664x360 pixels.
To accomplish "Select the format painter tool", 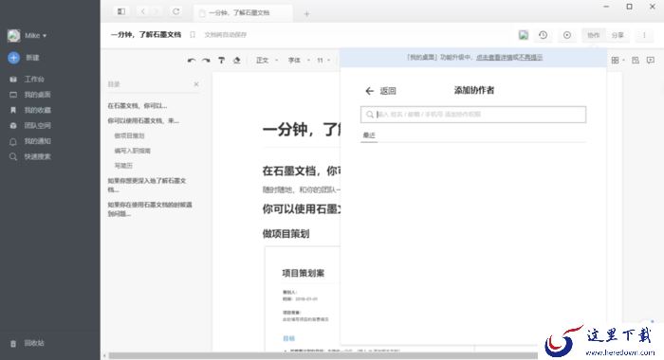I will 221,61.
